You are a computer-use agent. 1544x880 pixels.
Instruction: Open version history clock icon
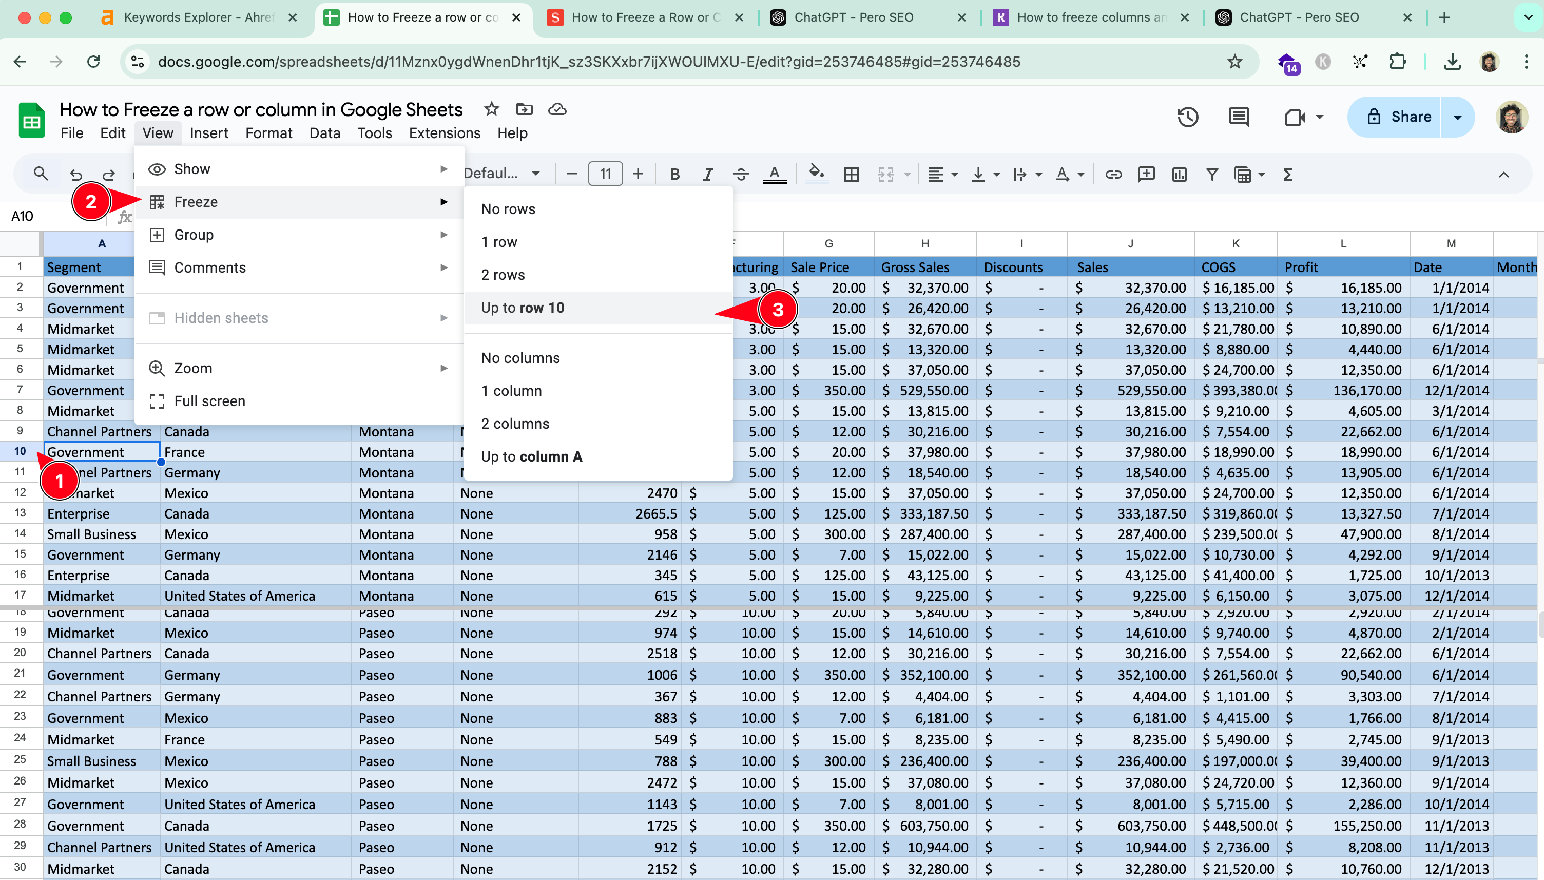1188,117
